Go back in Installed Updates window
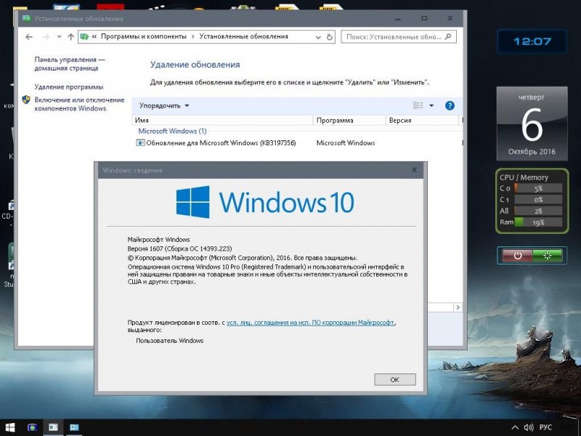This screenshot has height=436, width=581. tap(29, 37)
